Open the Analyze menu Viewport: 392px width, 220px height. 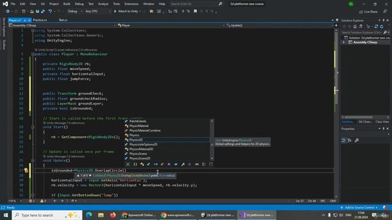(104, 4)
